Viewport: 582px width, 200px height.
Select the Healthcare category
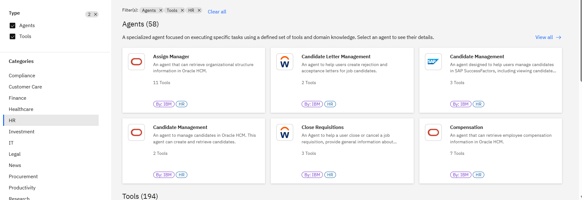(21, 109)
